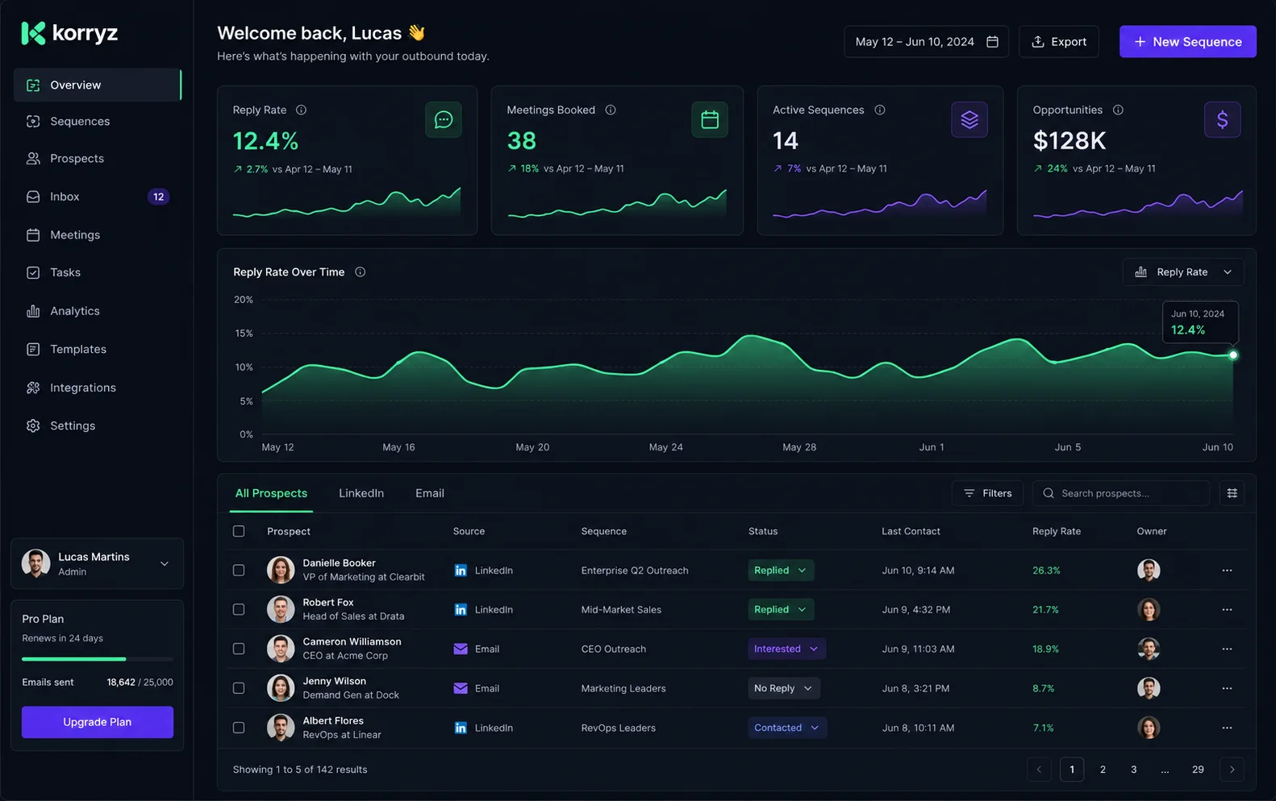Screen dimensions: 1276x801
Task: Click the New Sequence button
Action: click(x=1188, y=42)
